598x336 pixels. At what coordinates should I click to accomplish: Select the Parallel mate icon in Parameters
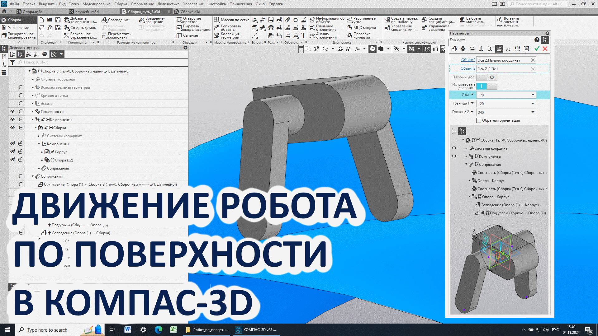[472, 49]
